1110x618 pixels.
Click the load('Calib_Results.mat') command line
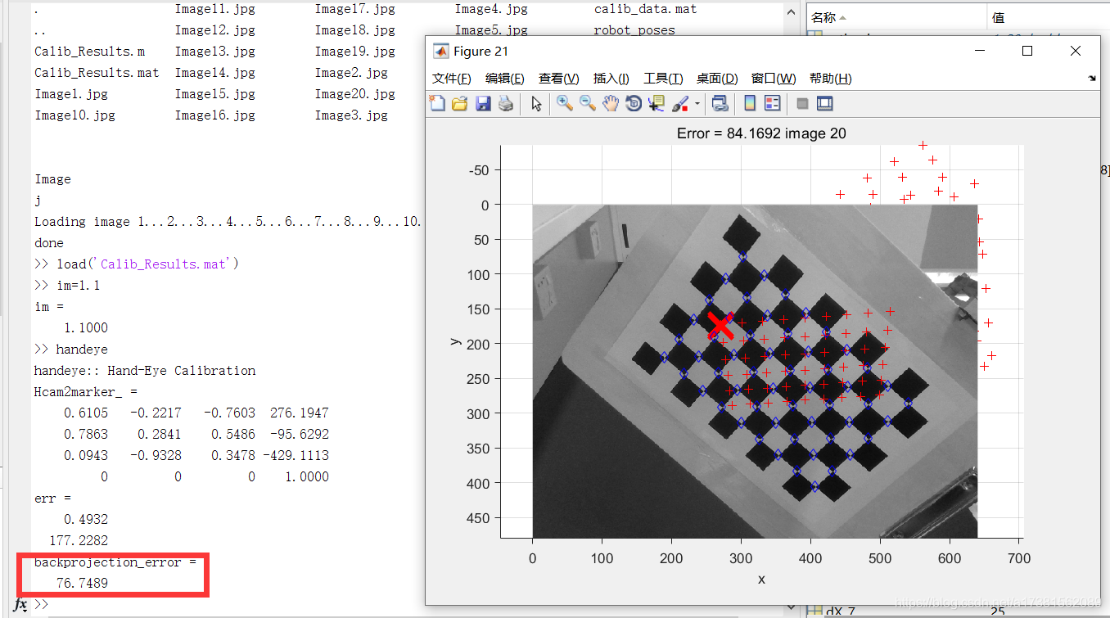pyautogui.click(x=136, y=264)
